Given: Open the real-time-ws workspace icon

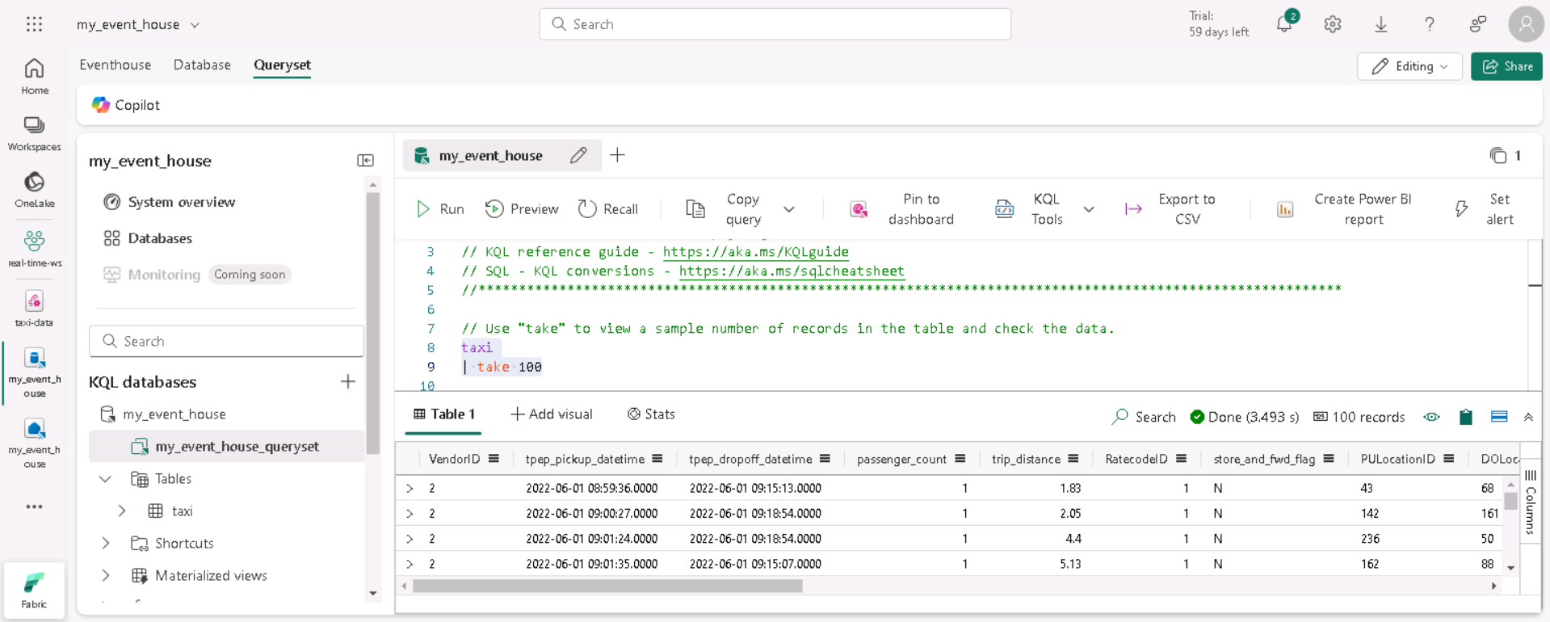Looking at the screenshot, I should tap(34, 248).
